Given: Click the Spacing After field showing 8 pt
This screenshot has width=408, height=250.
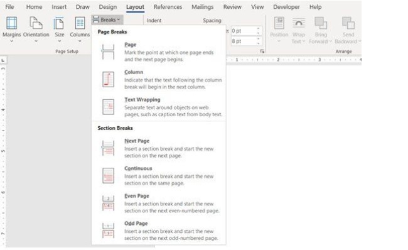Looking at the screenshot, I should (244, 41).
